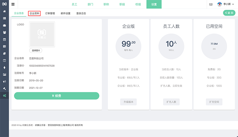Open the briefcase icon in sidebar
The height and width of the screenshot is (137, 238).
point(4,26)
